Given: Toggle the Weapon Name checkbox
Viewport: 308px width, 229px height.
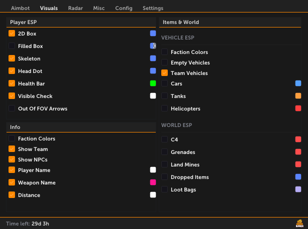Looking at the screenshot, I should (12, 182).
